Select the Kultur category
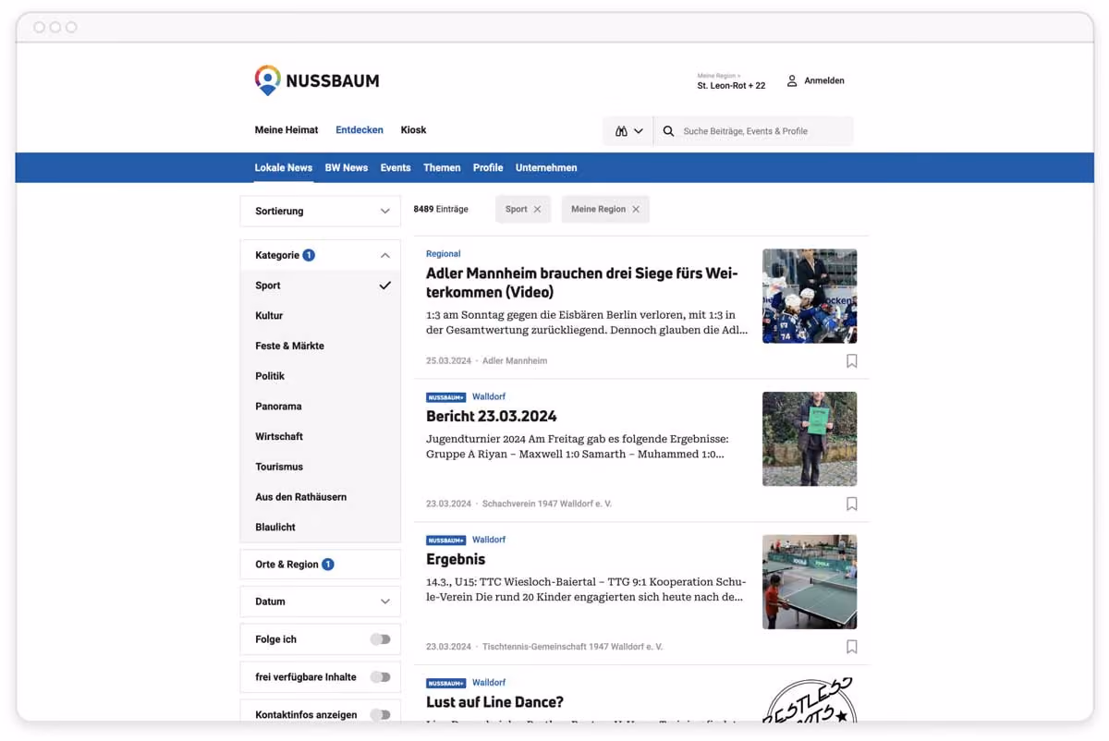 coord(320,316)
